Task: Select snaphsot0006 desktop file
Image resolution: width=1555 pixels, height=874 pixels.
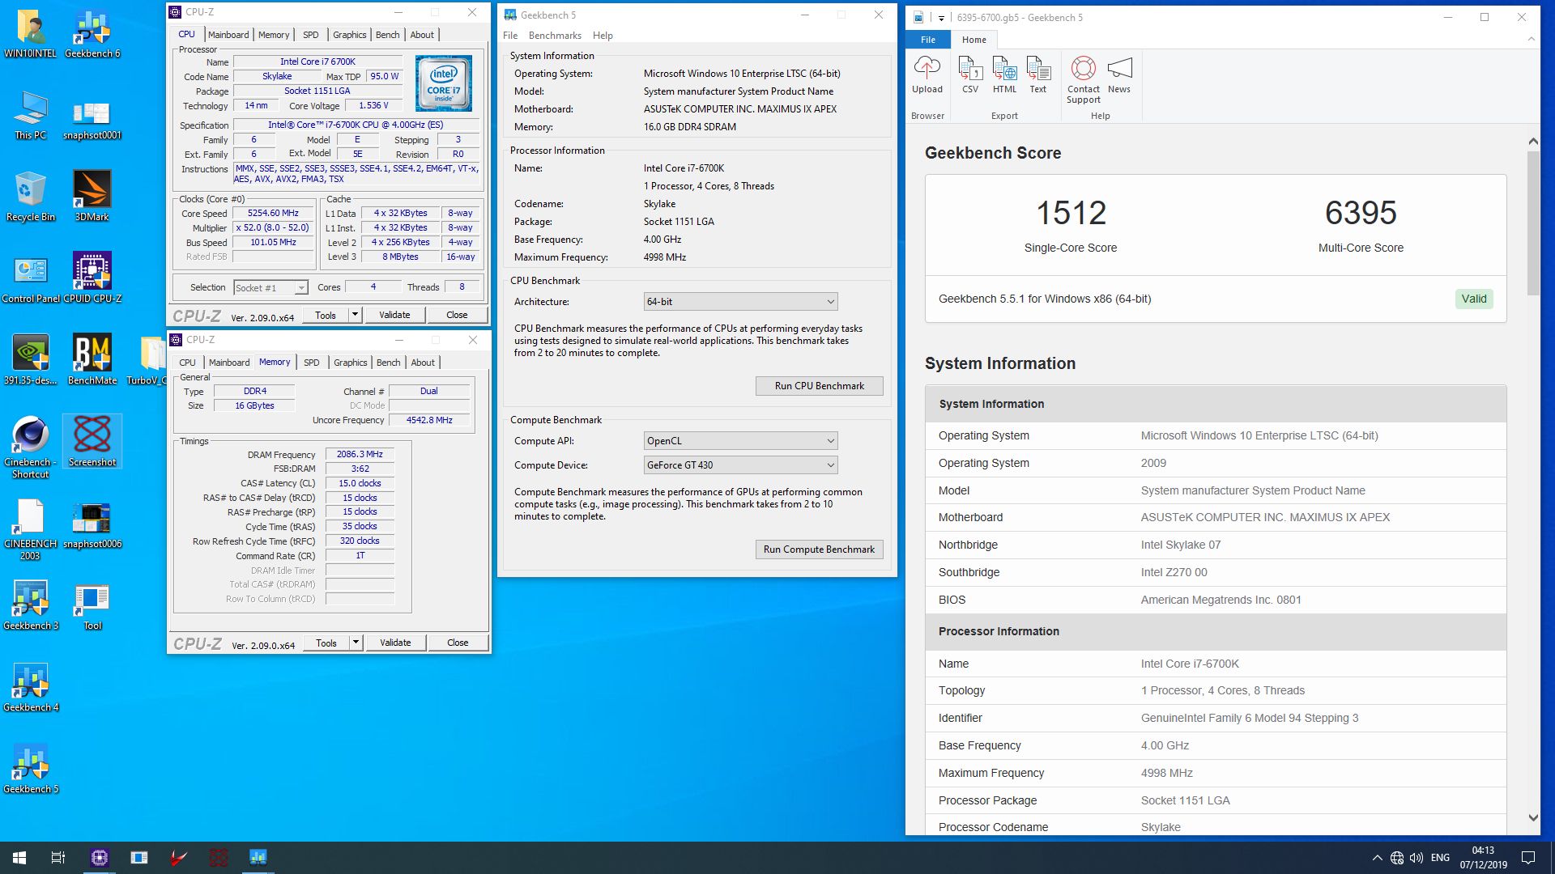Action: [92, 525]
